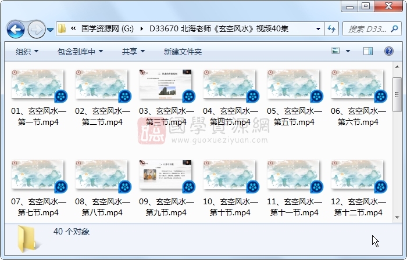Click file name 07、玄空风水—第七节.mp4

pyautogui.click(x=38, y=207)
